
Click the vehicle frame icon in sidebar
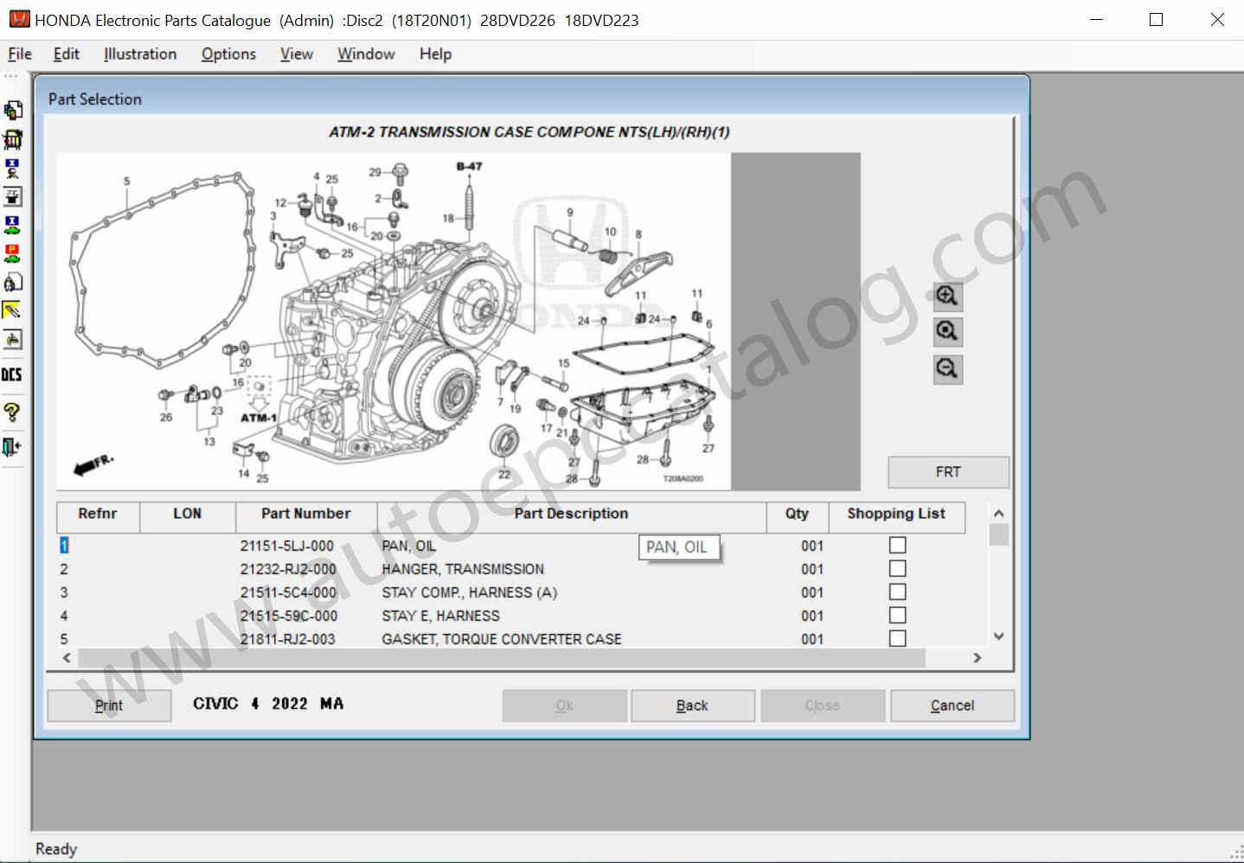(12, 139)
